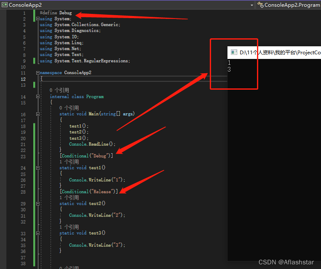Collapse the test2 method block

(x=37, y=204)
